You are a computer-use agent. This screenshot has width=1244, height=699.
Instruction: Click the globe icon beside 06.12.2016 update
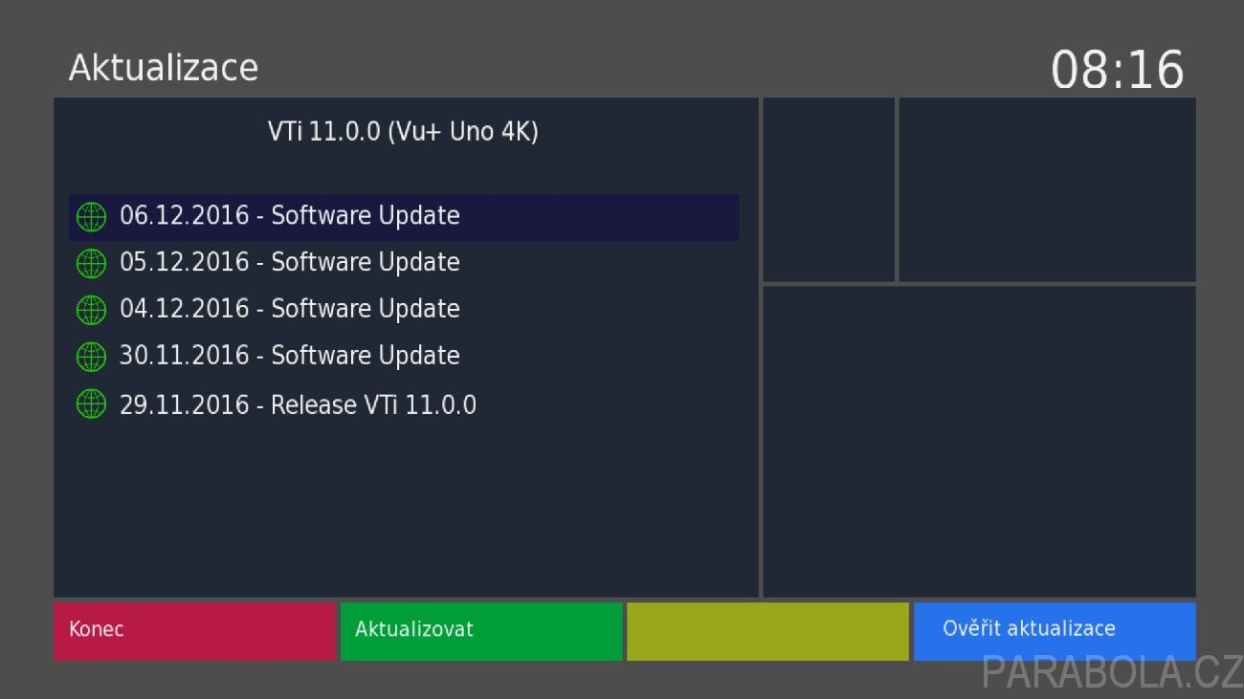tap(91, 217)
